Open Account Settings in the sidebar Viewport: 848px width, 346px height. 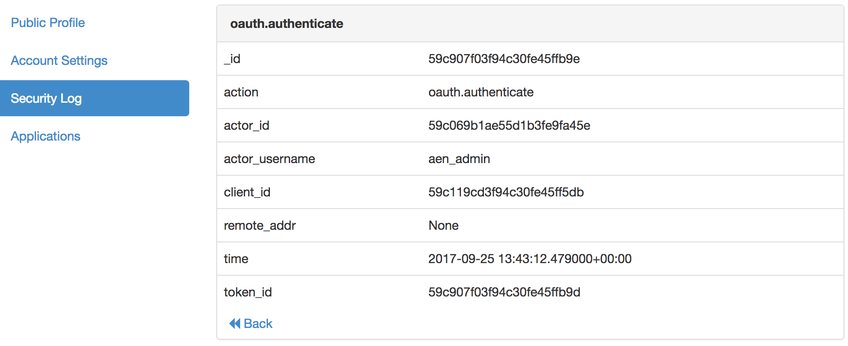click(x=59, y=60)
